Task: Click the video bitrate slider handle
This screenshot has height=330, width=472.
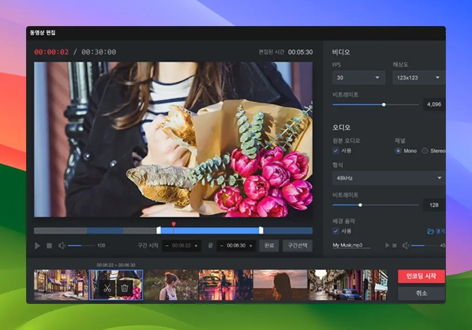Action: [x=384, y=104]
